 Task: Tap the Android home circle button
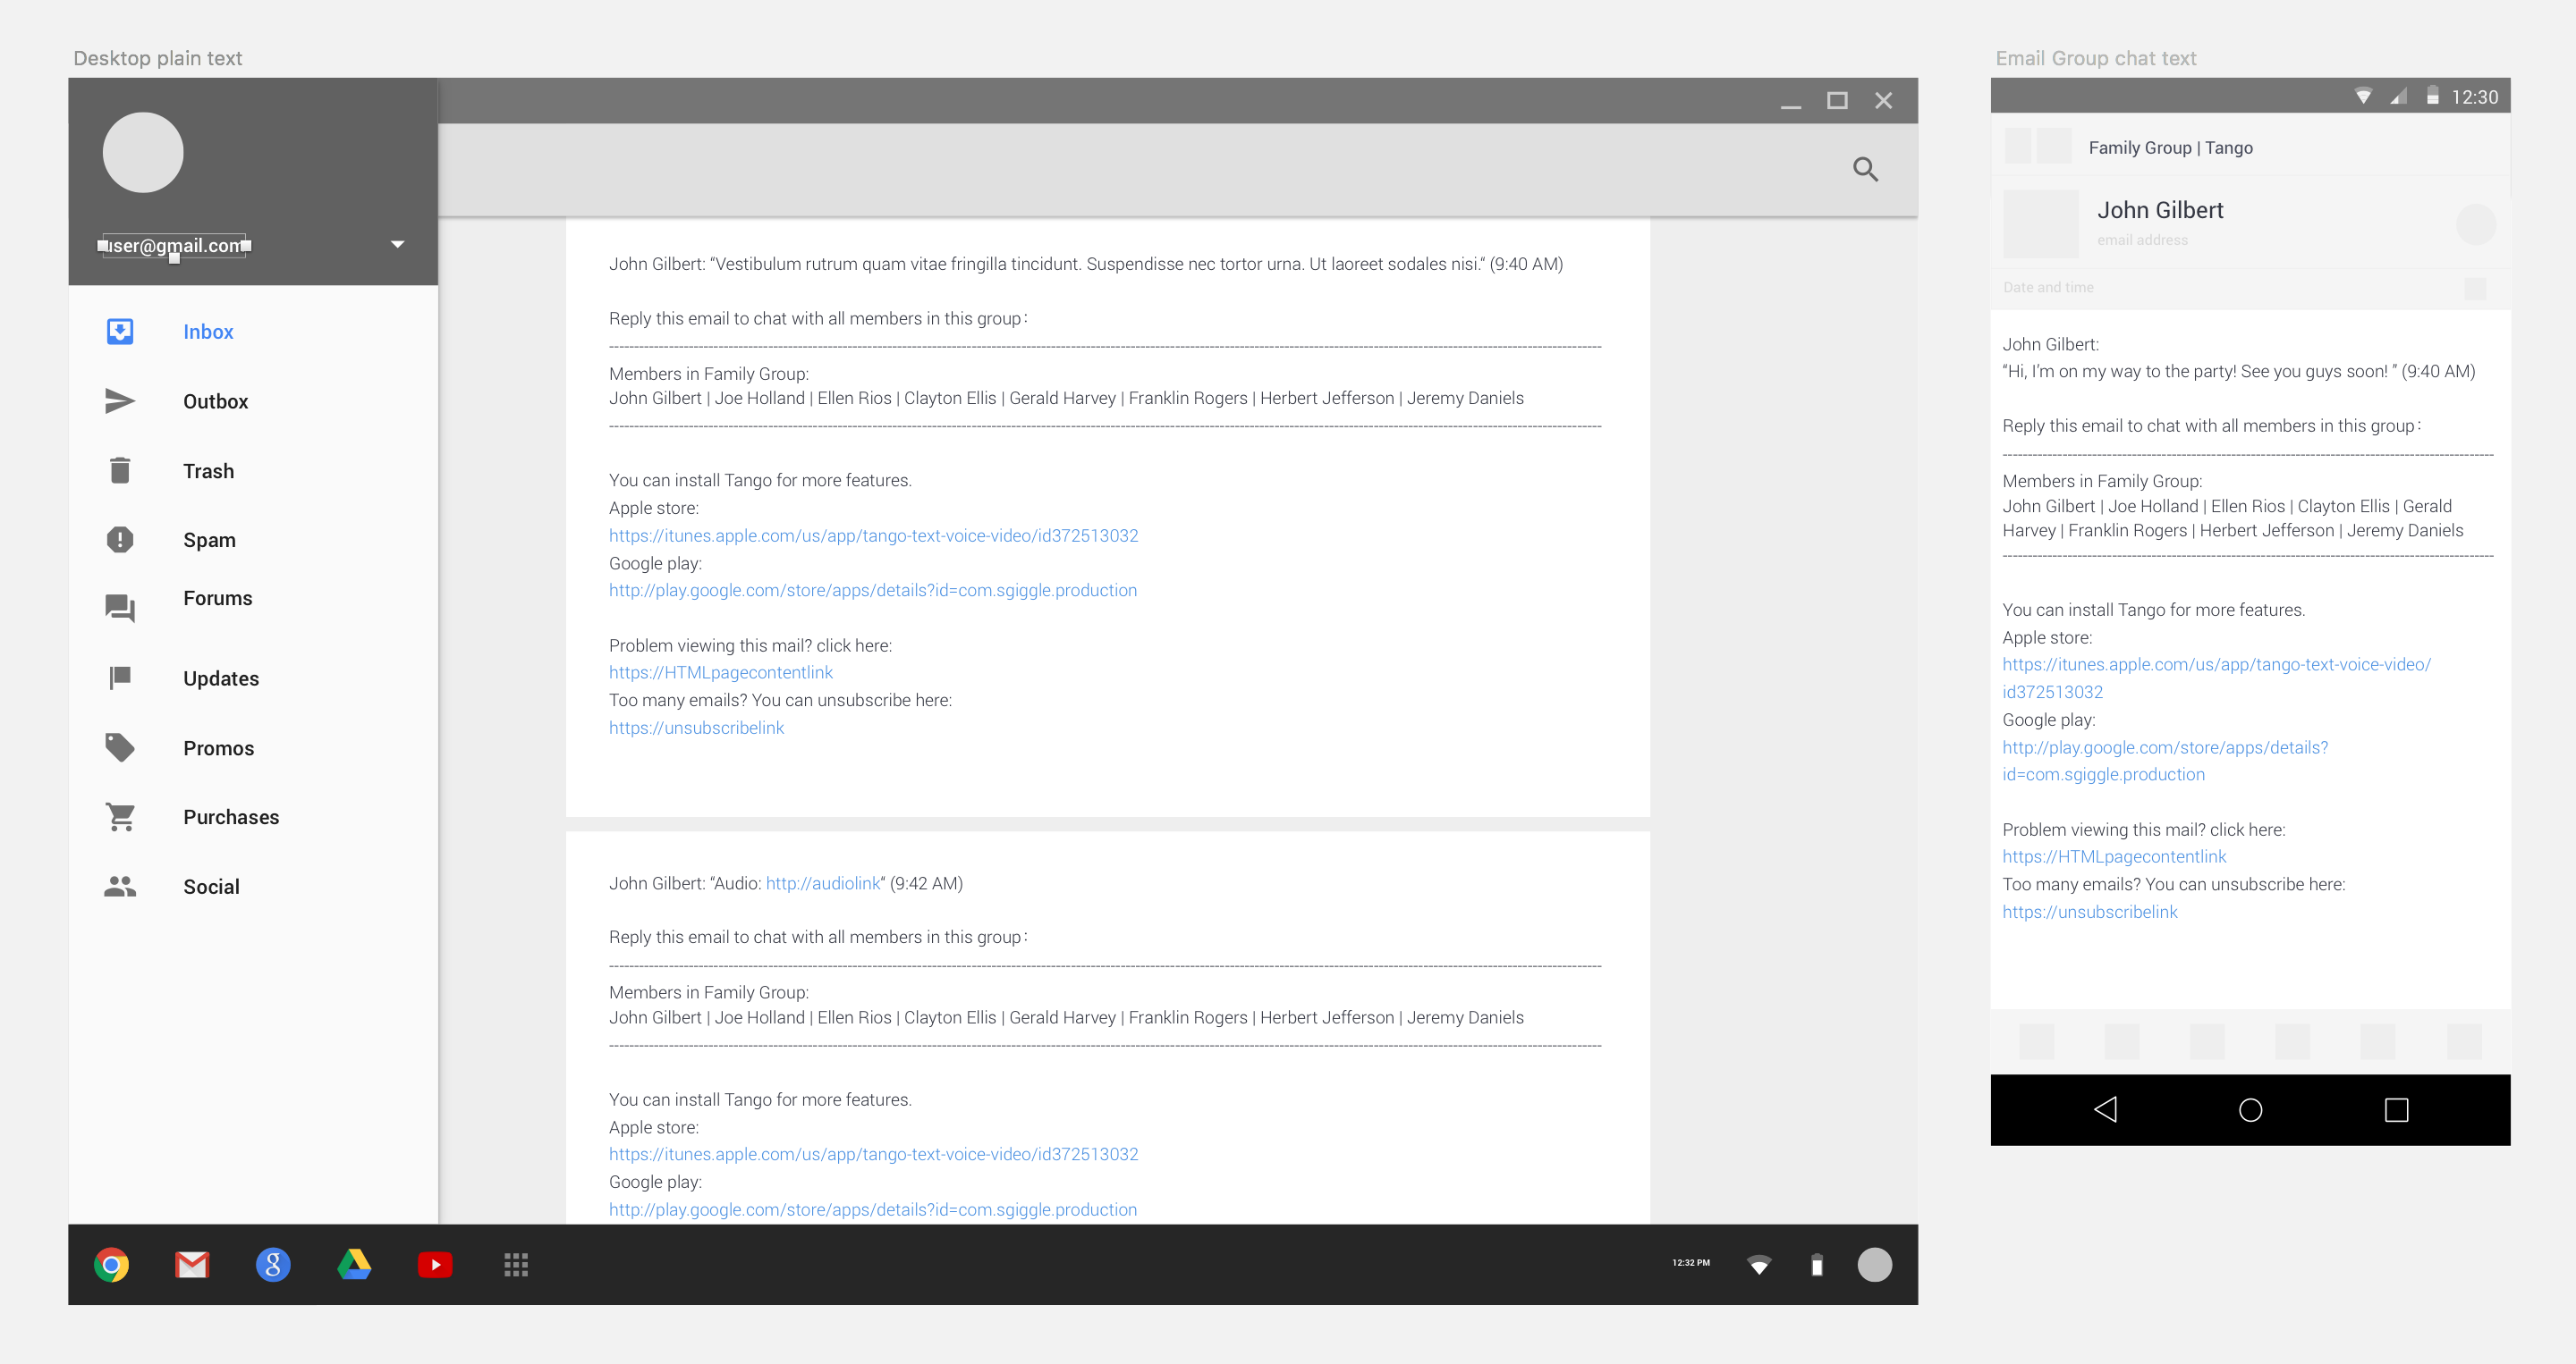click(2250, 1110)
